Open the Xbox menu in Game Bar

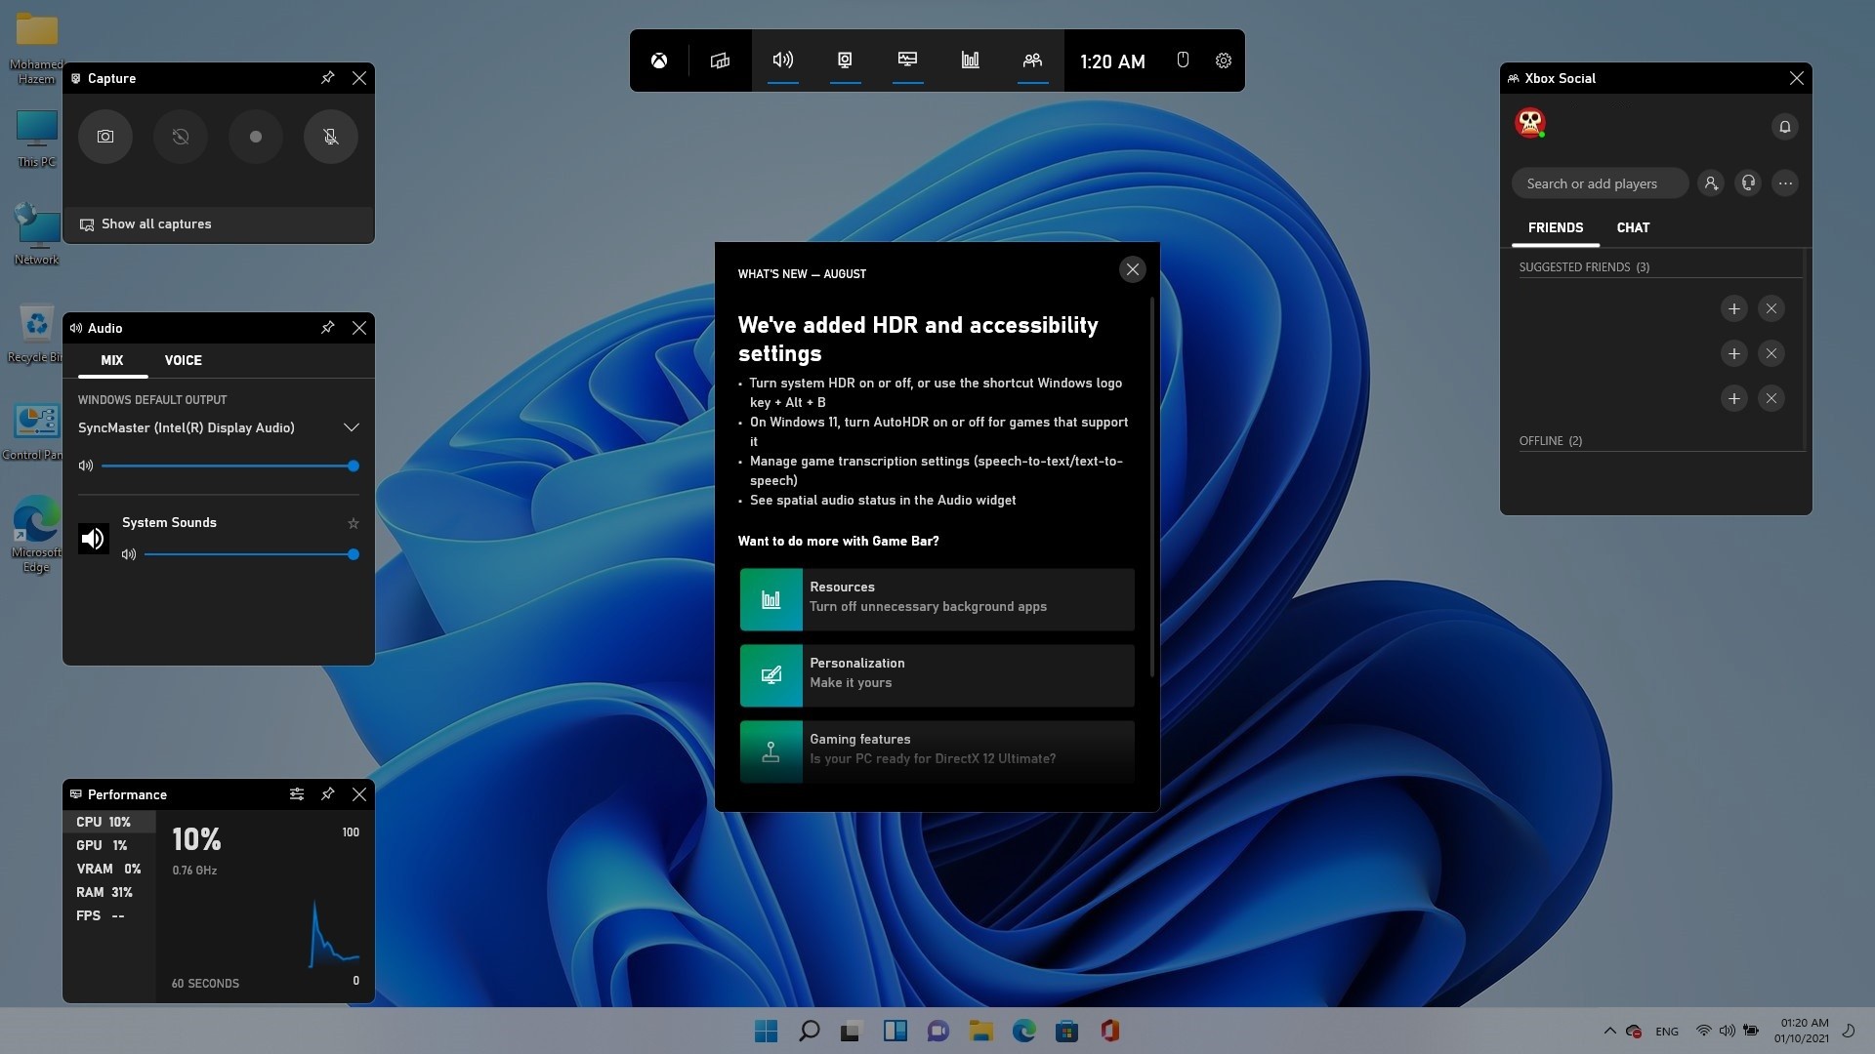coord(659,61)
